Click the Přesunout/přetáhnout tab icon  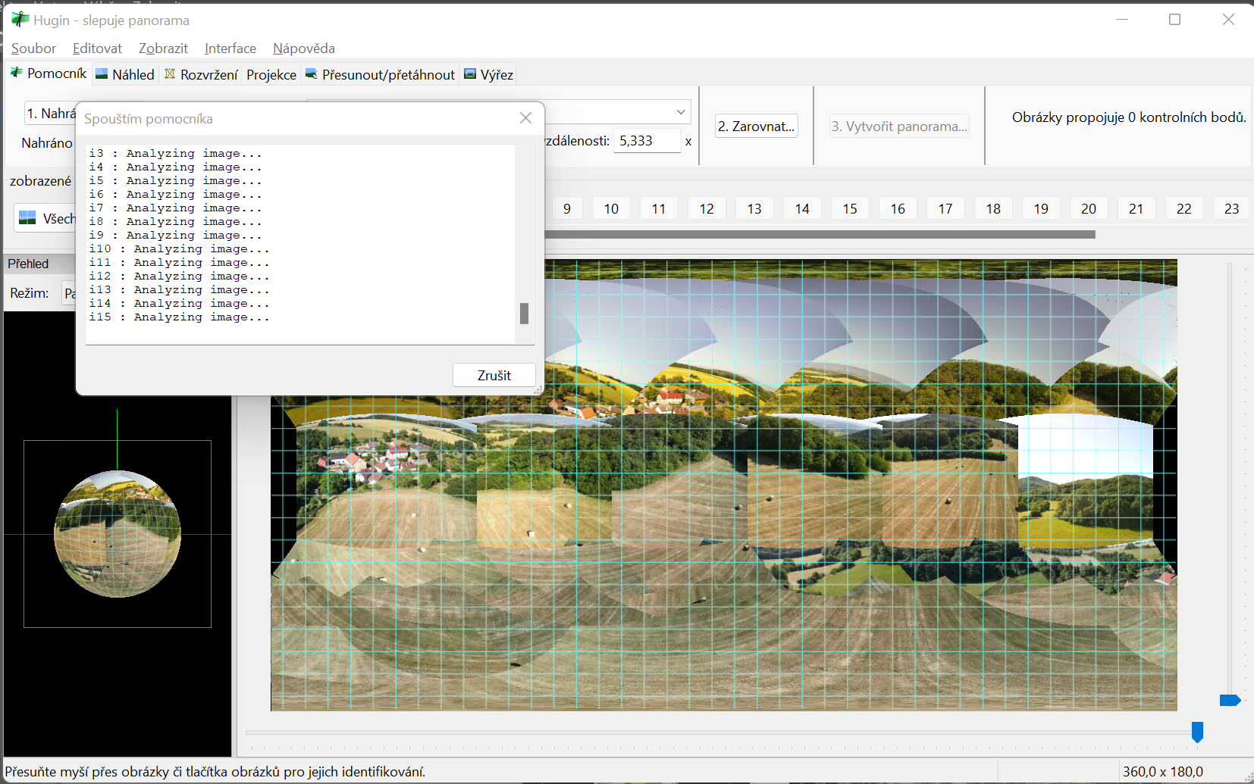click(311, 74)
